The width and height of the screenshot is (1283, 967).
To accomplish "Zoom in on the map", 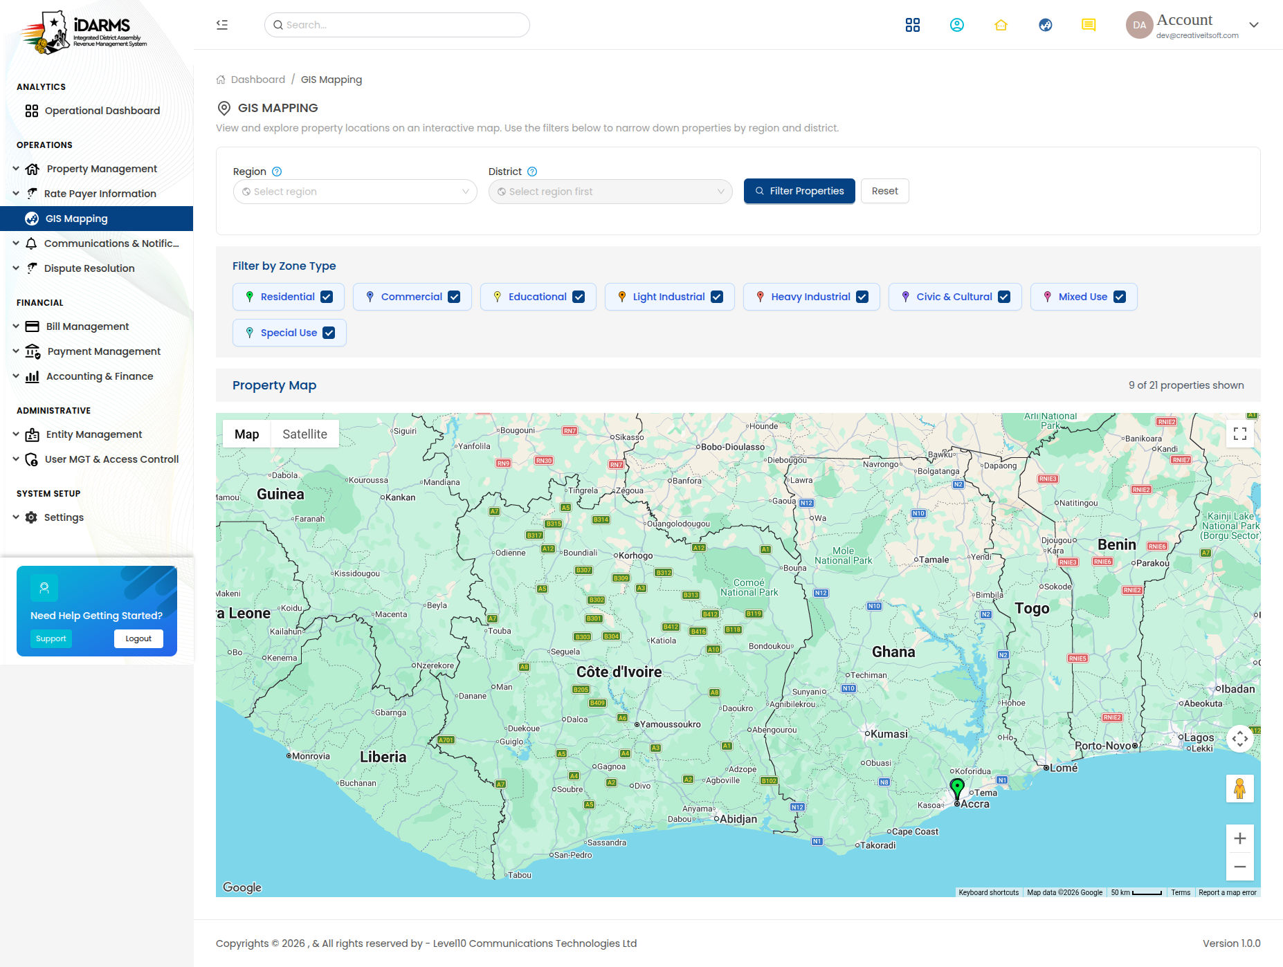I will click(x=1240, y=838).
